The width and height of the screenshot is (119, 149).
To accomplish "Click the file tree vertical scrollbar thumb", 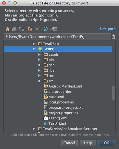I will [114, 93].
